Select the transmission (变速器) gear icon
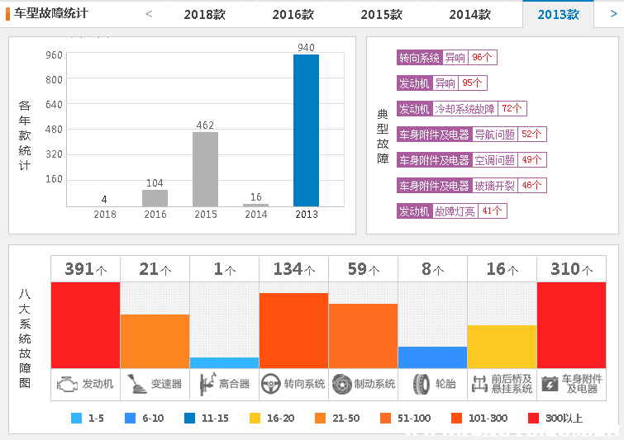Viewport: 624px width, 440px height. tap(135, 384)
